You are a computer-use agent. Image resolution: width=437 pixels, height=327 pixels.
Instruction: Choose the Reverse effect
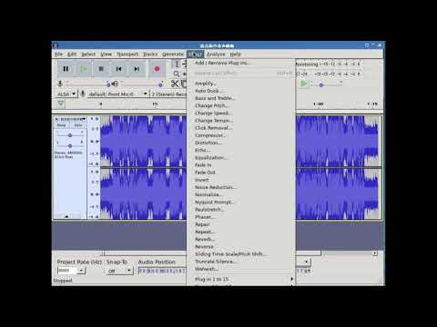[x=241, y=247]
